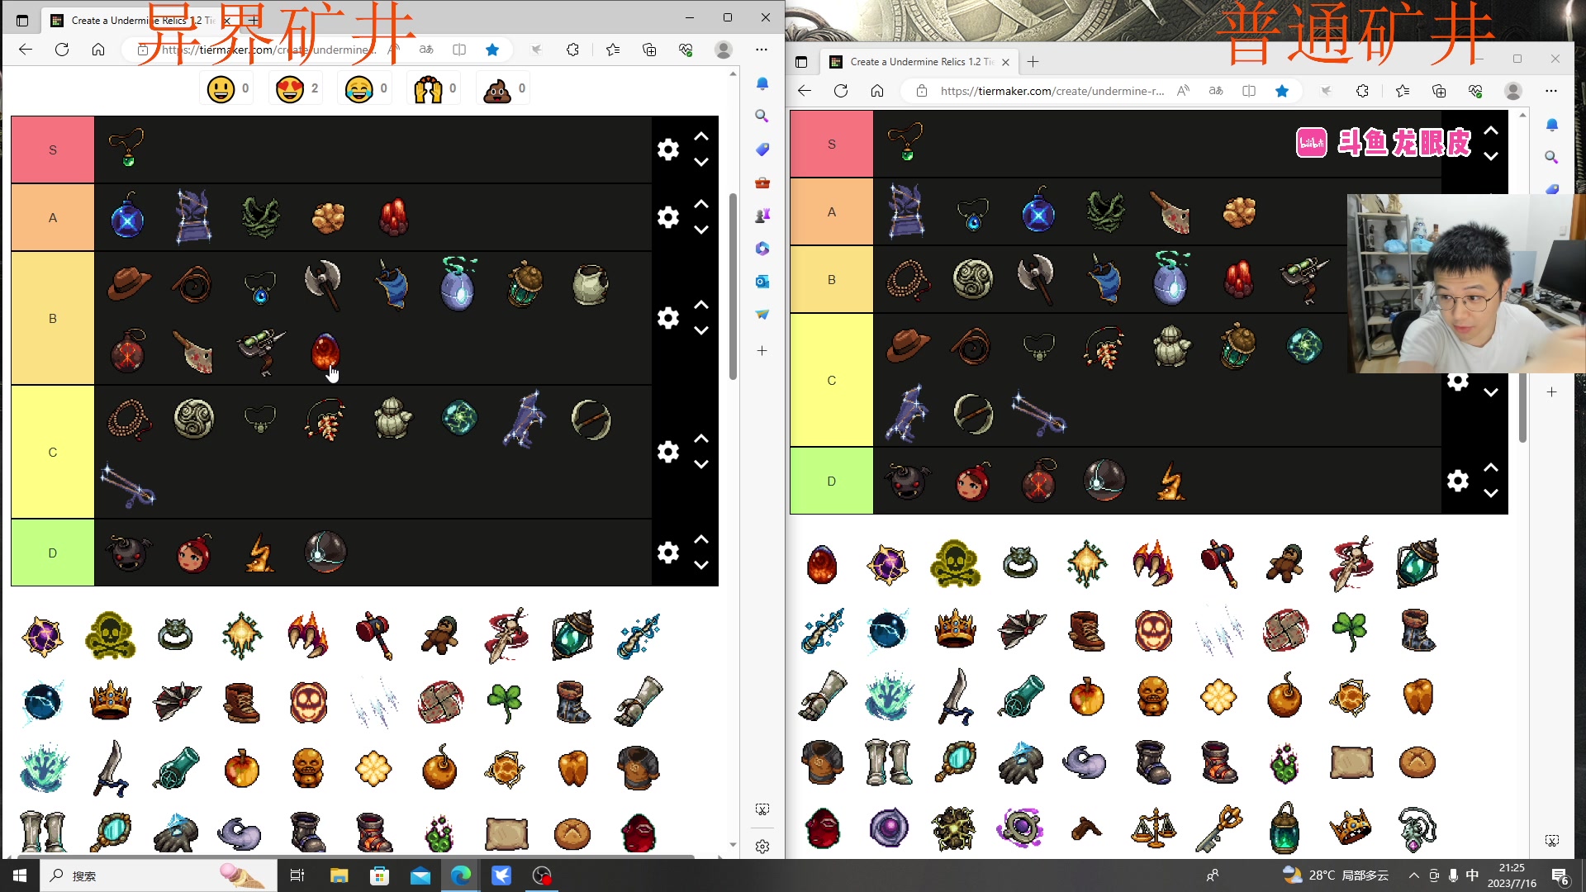This screenshot has width=1586, height=892.
Task: Open a new tab in right browser window
Action: coord(1033,62)
